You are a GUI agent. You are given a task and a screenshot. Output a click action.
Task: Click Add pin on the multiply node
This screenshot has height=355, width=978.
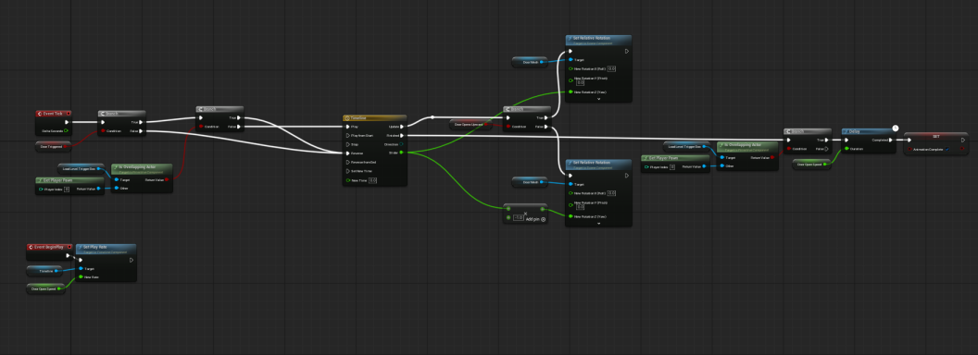(535, 219)
